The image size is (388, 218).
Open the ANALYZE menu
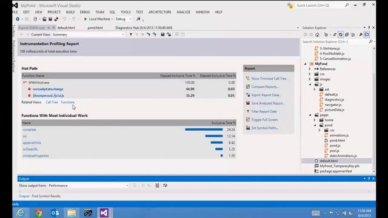183,12
